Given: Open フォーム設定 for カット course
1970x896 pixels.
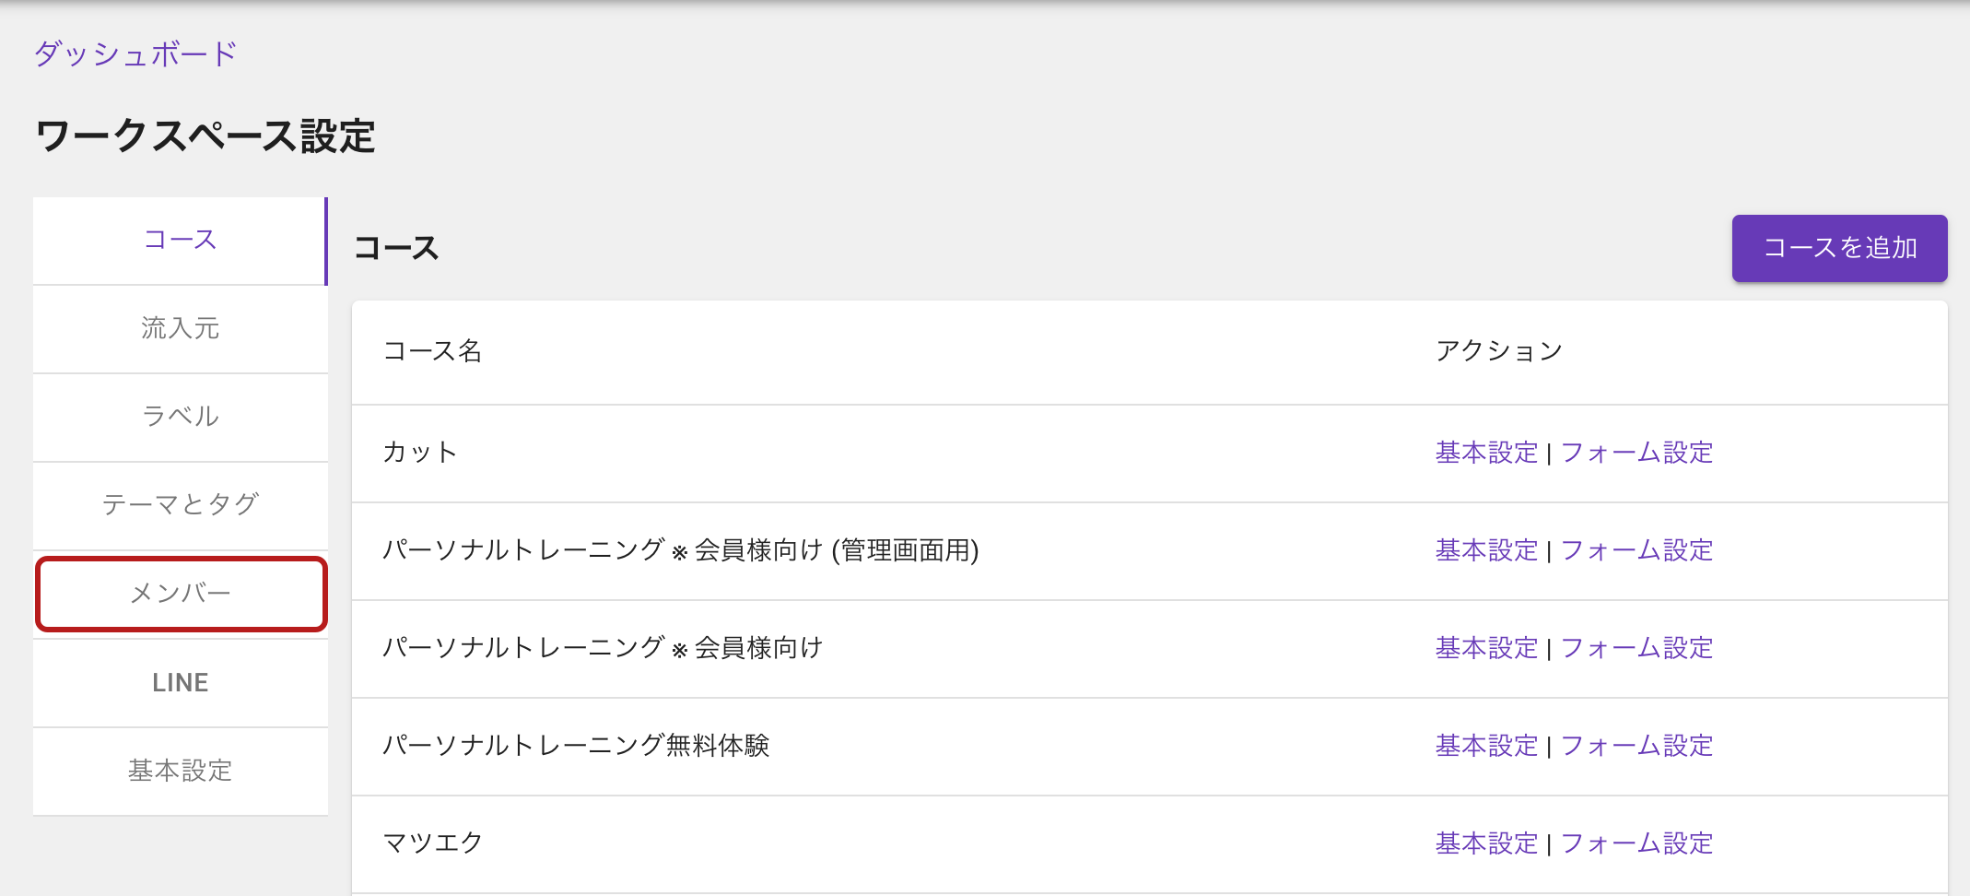Looking at the screenshot, I should [1636, 453].
